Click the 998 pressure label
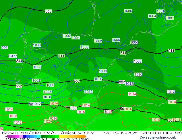Viewport: 182px width, 140px height. pyautogui.click(x=5, y=47)
